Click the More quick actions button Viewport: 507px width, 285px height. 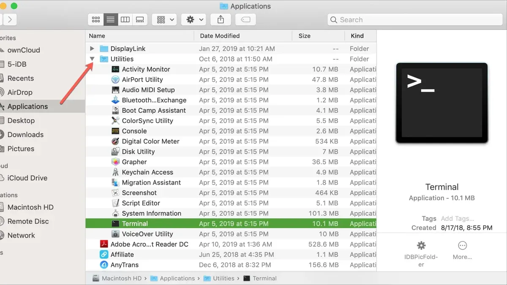462,250
